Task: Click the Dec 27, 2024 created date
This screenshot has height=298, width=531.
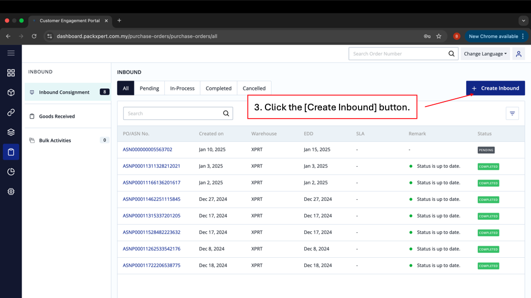Action: pyautogui.click(x=213, y=199)
